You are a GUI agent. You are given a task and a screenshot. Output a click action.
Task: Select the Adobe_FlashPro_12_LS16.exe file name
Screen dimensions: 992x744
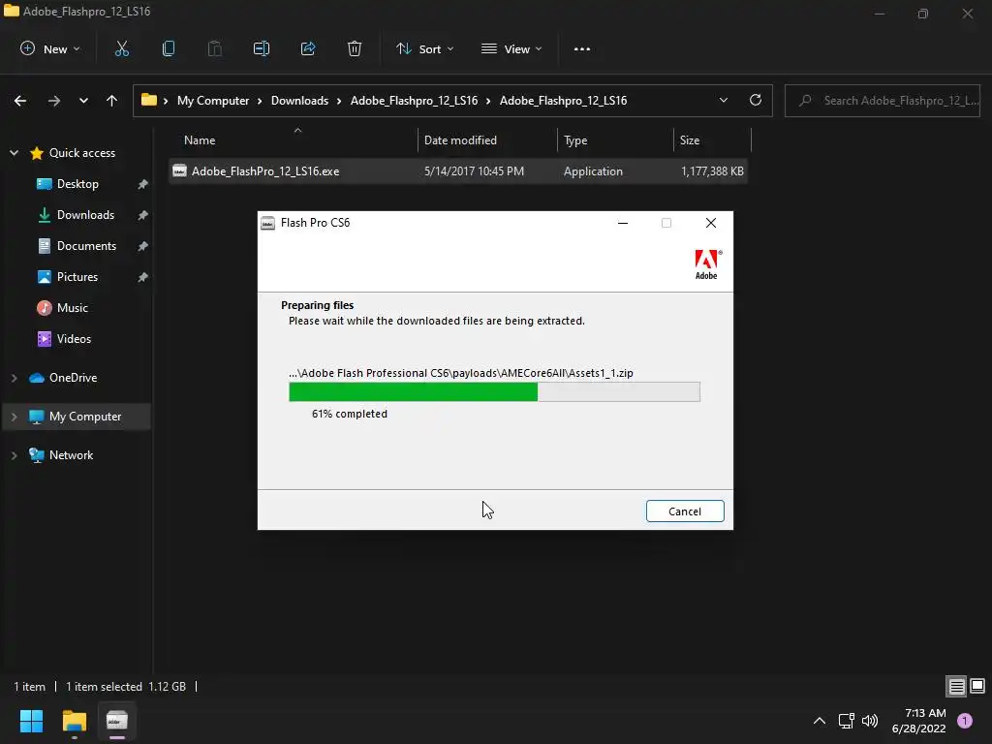(265, 170)
